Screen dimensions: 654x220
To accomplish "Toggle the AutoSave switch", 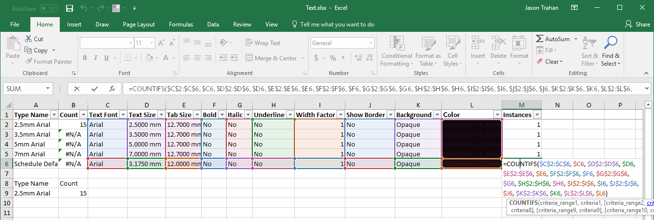I will (x=48, y=8).
